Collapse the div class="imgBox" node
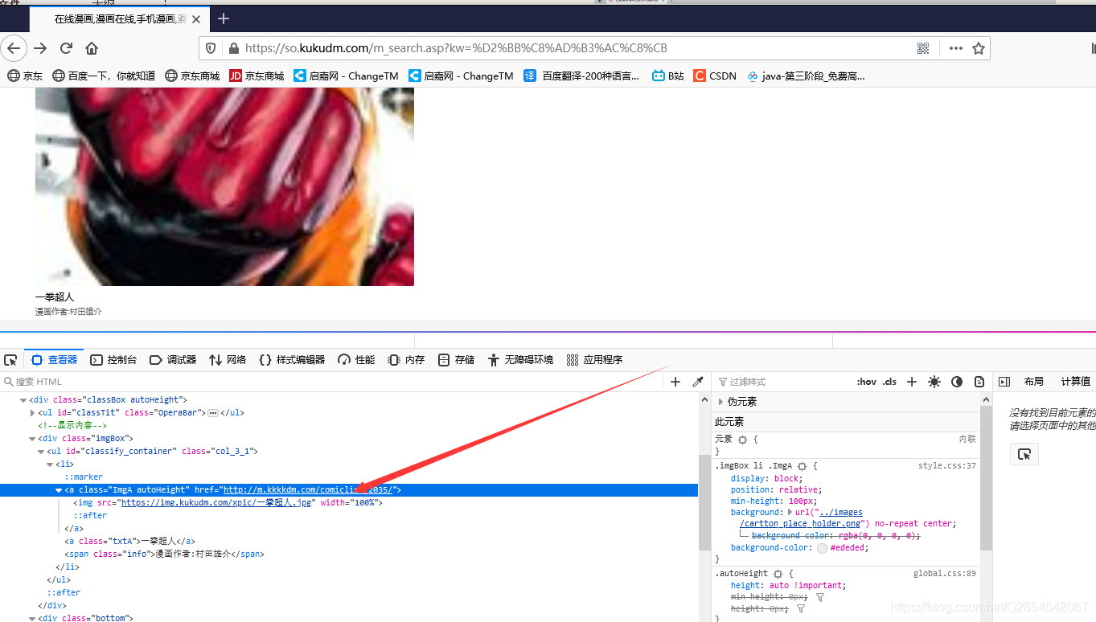This screenshot has height=622, width=1096. (x=32, y=438)
